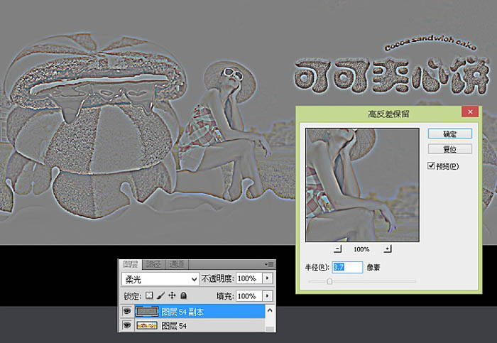Toggle lock position icon

tap(172, 295)
